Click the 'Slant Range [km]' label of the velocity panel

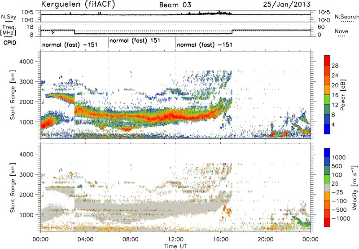pyautogui.click(x=13, y=187)
